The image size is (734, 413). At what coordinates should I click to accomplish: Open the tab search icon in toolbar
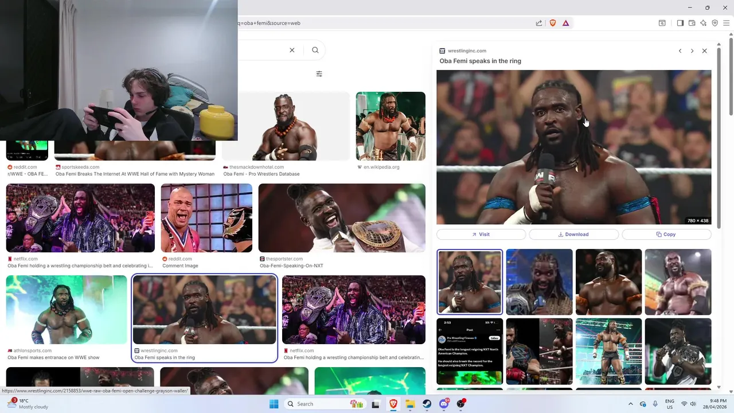point(662,23)
